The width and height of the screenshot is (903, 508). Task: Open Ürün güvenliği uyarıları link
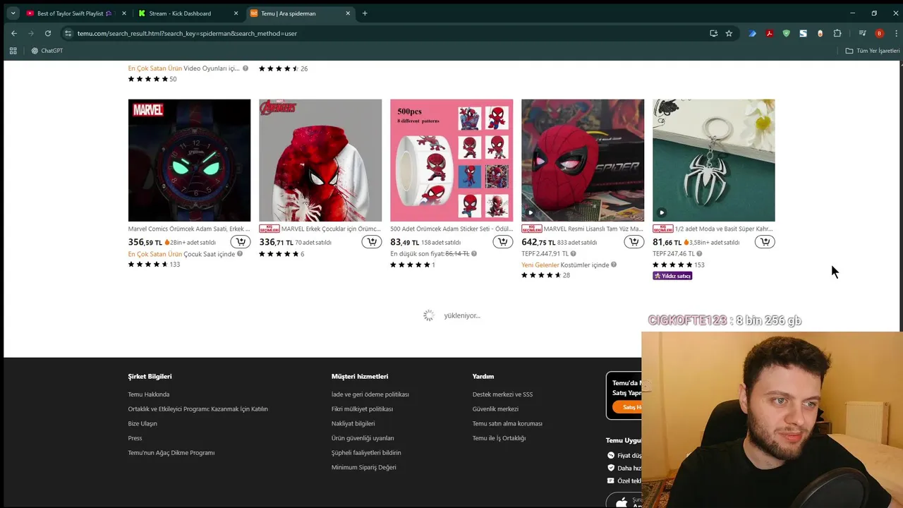tap(363, 438)
